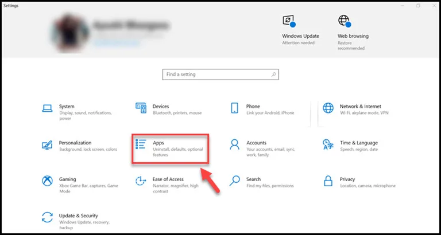Open the Gaming category label
The width and height of the screenshot is (441, 235).
(68, 179)
